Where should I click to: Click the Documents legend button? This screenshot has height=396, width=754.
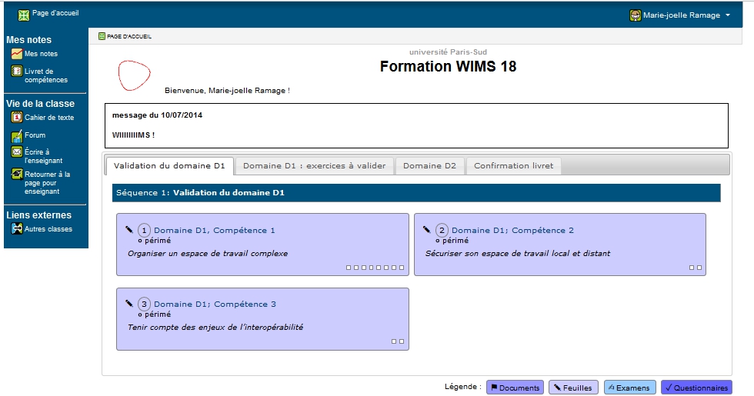[515, 388]
